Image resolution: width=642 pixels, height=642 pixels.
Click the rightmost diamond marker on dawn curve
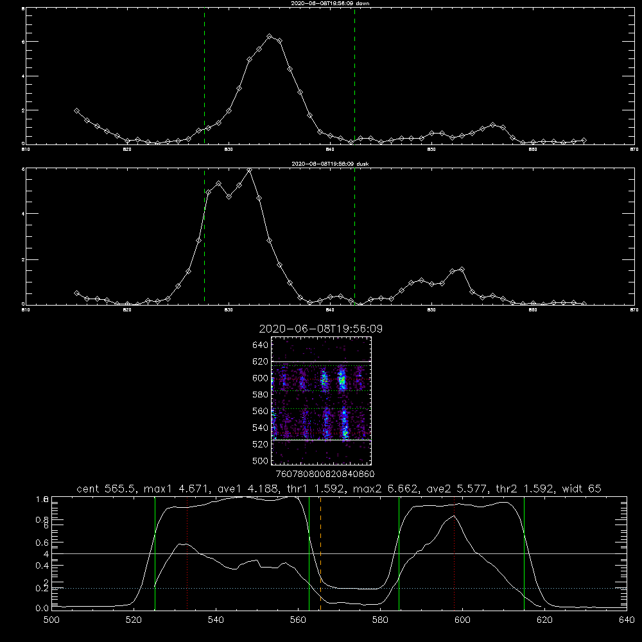tap(584, 141)
